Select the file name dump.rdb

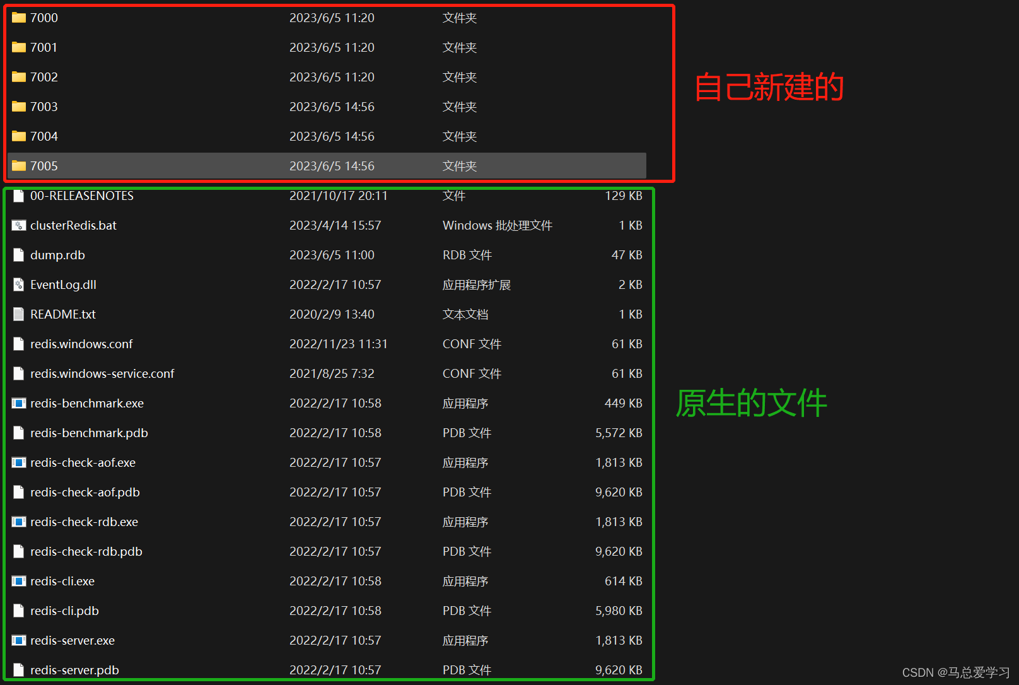coord(57,255)
